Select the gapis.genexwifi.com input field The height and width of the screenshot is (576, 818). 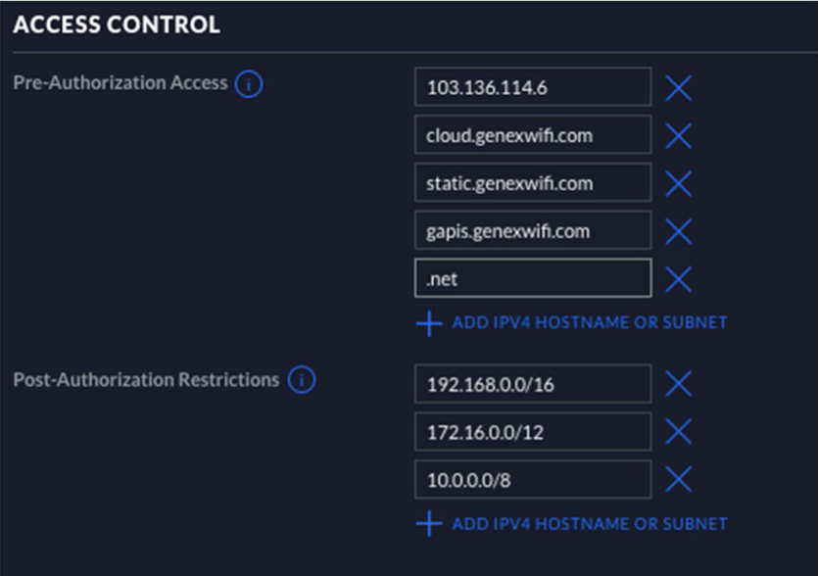point(533,230)
